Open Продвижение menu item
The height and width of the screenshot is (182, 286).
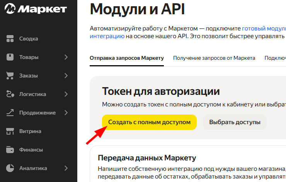[x=37, y=113]
